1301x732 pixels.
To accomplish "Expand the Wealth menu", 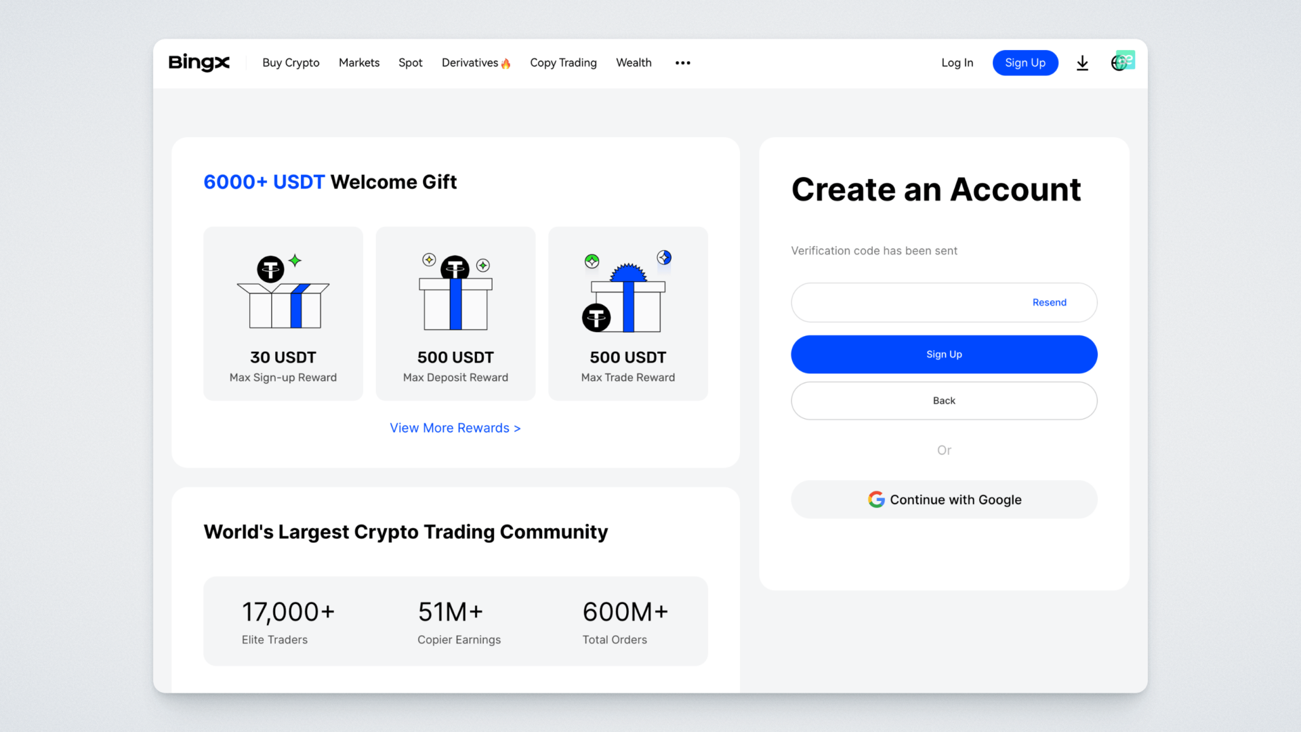I will click(x=634, y=63).
